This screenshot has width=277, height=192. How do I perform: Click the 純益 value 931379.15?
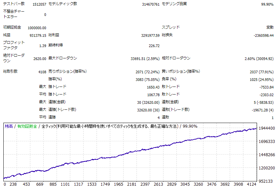[x=38, y=35]
